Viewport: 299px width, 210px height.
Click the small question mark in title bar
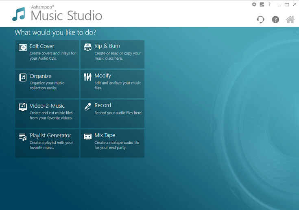pyautogui.click(x=269, y=4)
